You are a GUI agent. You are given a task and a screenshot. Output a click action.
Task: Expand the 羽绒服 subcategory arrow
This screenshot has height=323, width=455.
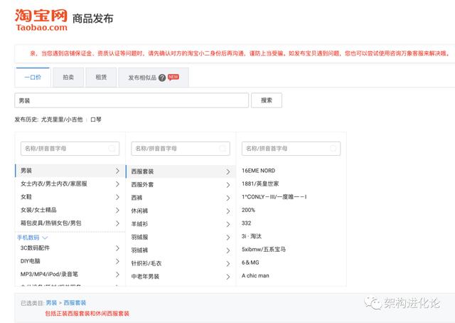(228, 237)
